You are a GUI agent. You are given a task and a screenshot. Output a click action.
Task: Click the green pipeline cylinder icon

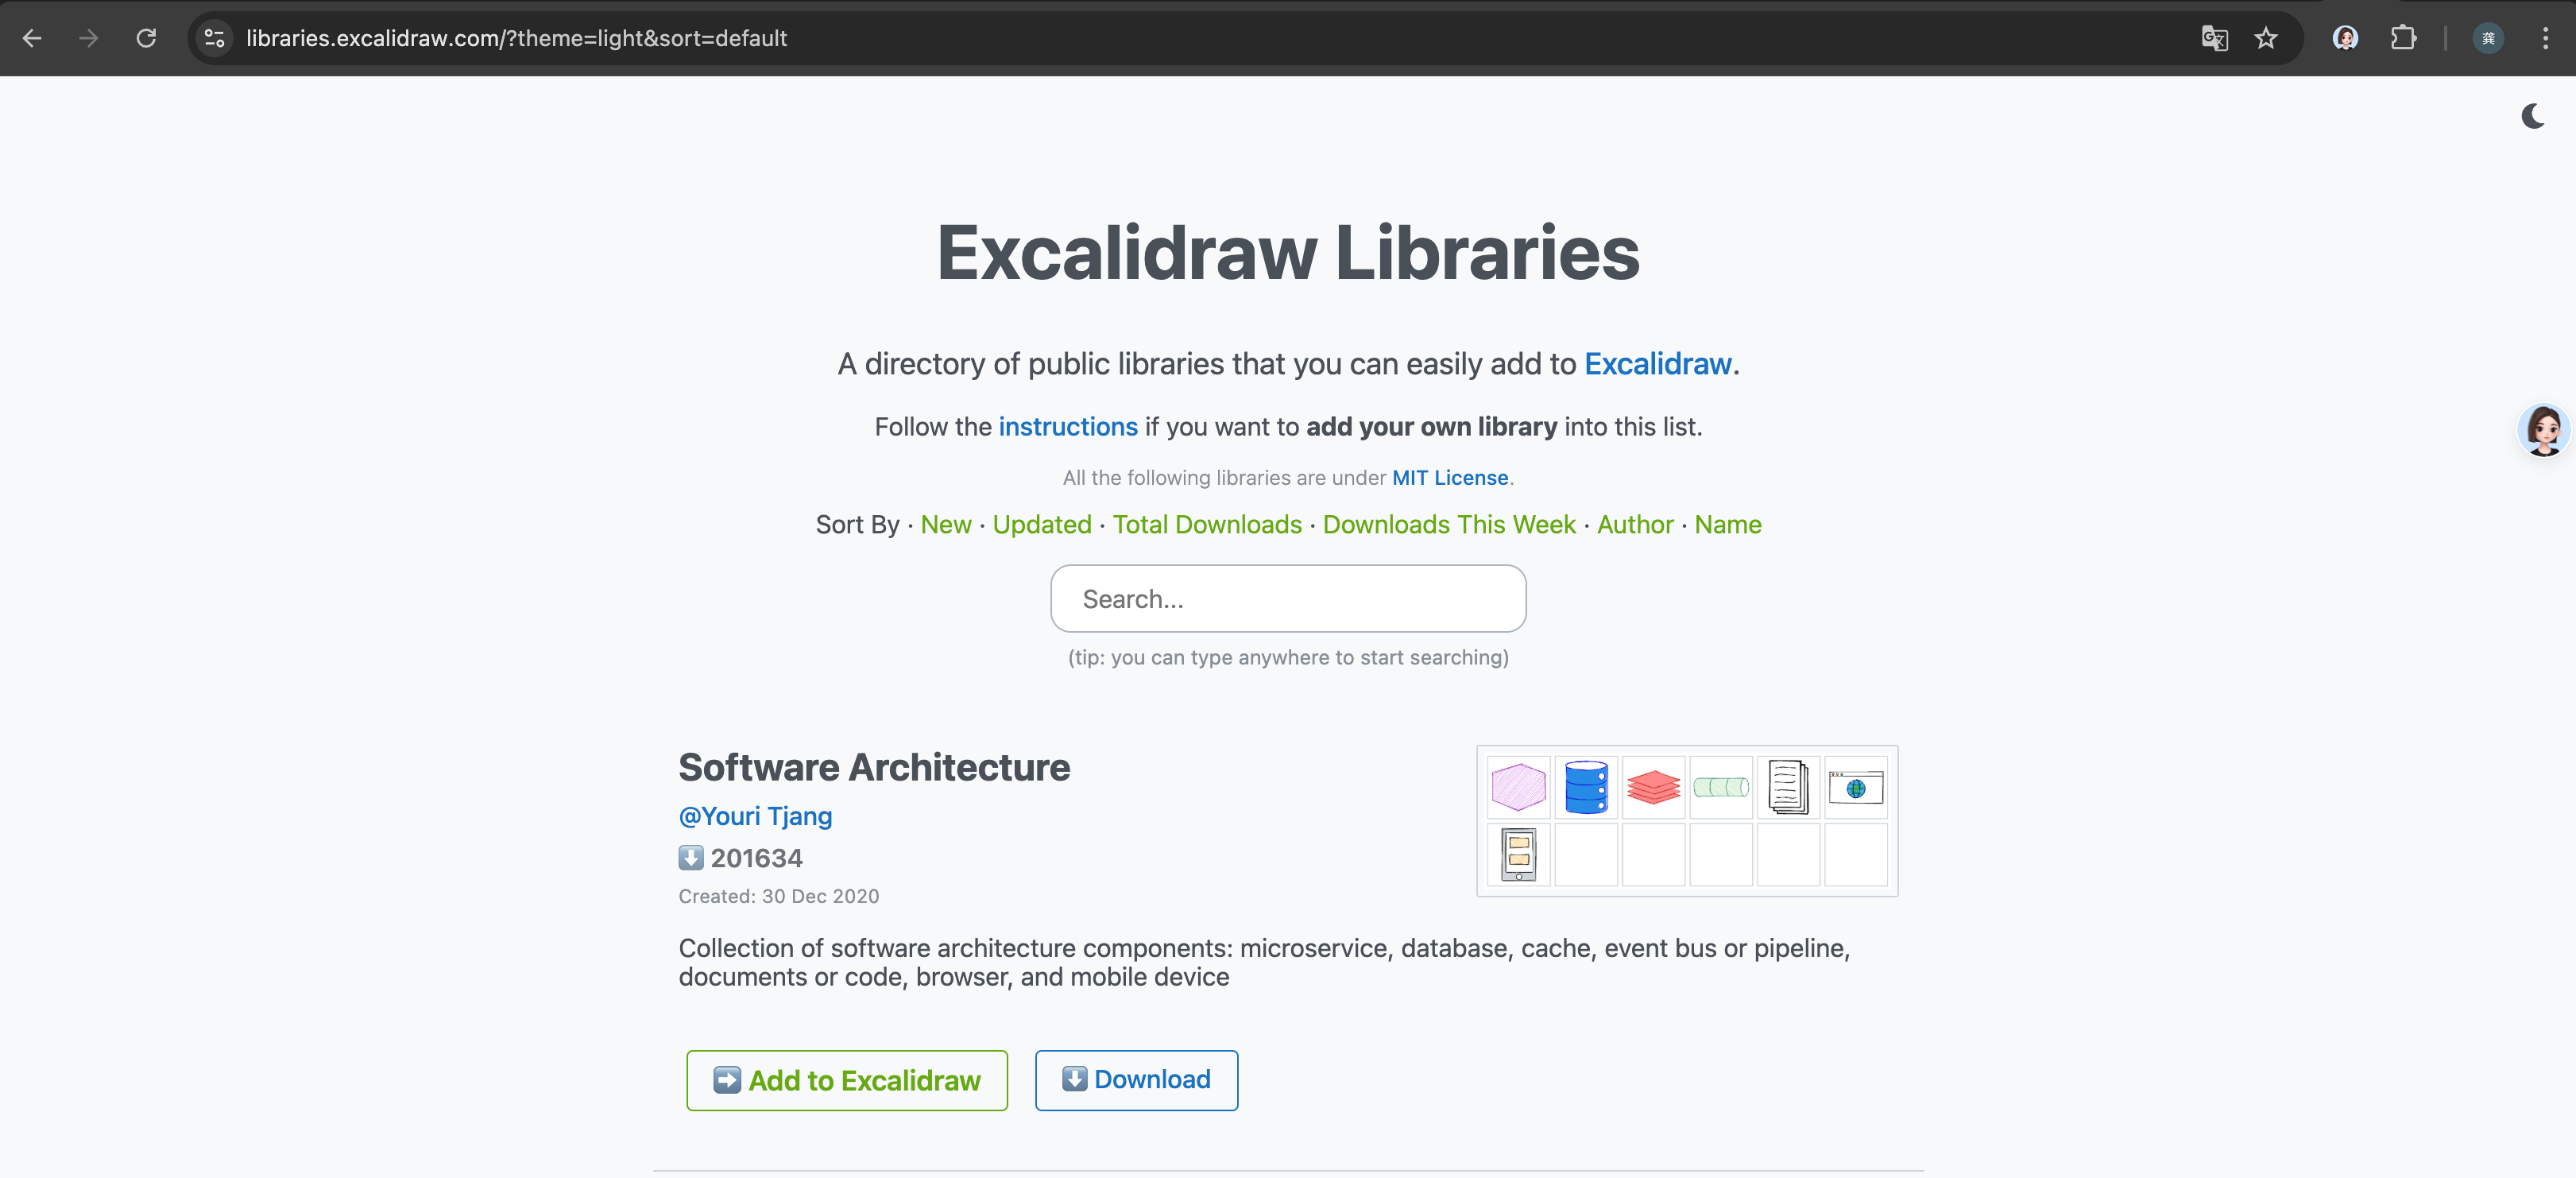[x=1721, y=787]
